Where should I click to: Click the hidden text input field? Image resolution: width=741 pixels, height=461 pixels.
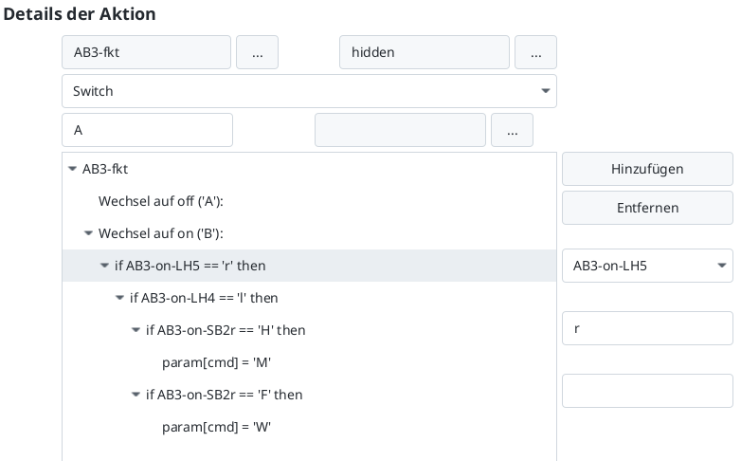click(x=424, y=53)
